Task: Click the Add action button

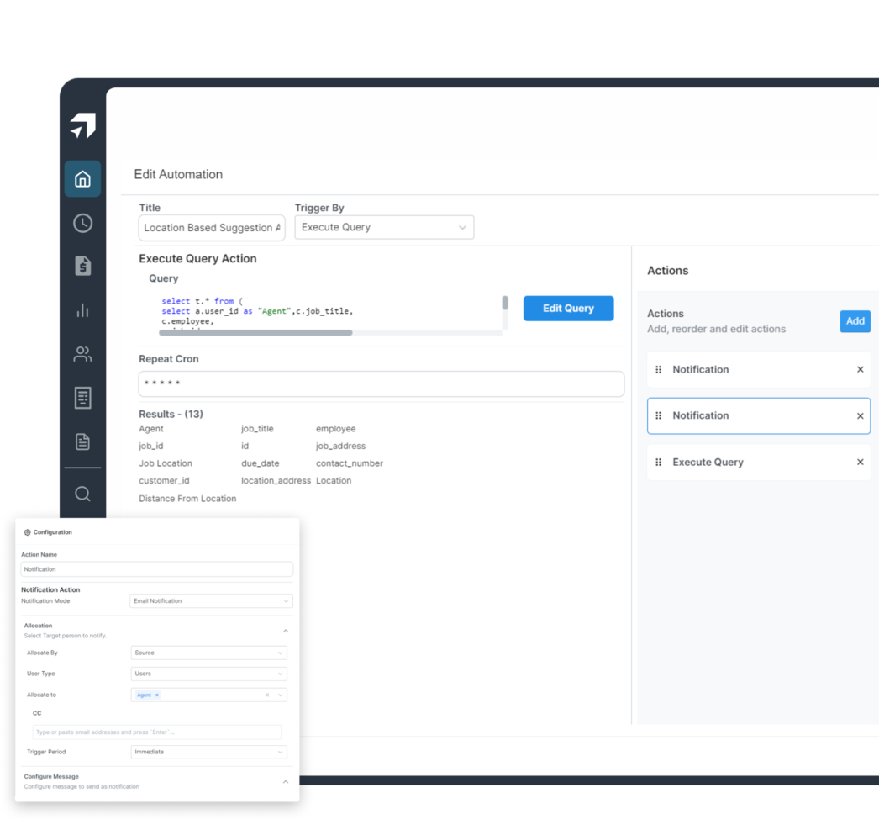Action: pyautogui.click(x=855, y=321)
